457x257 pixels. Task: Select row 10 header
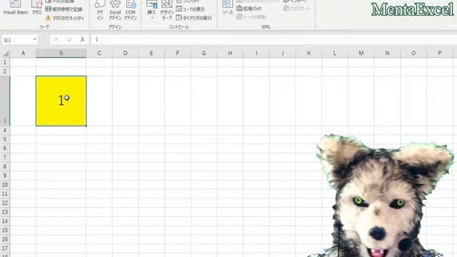coord(5,185)
